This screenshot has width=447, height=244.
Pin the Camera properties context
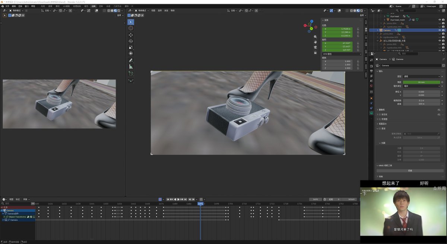(443, 59)
